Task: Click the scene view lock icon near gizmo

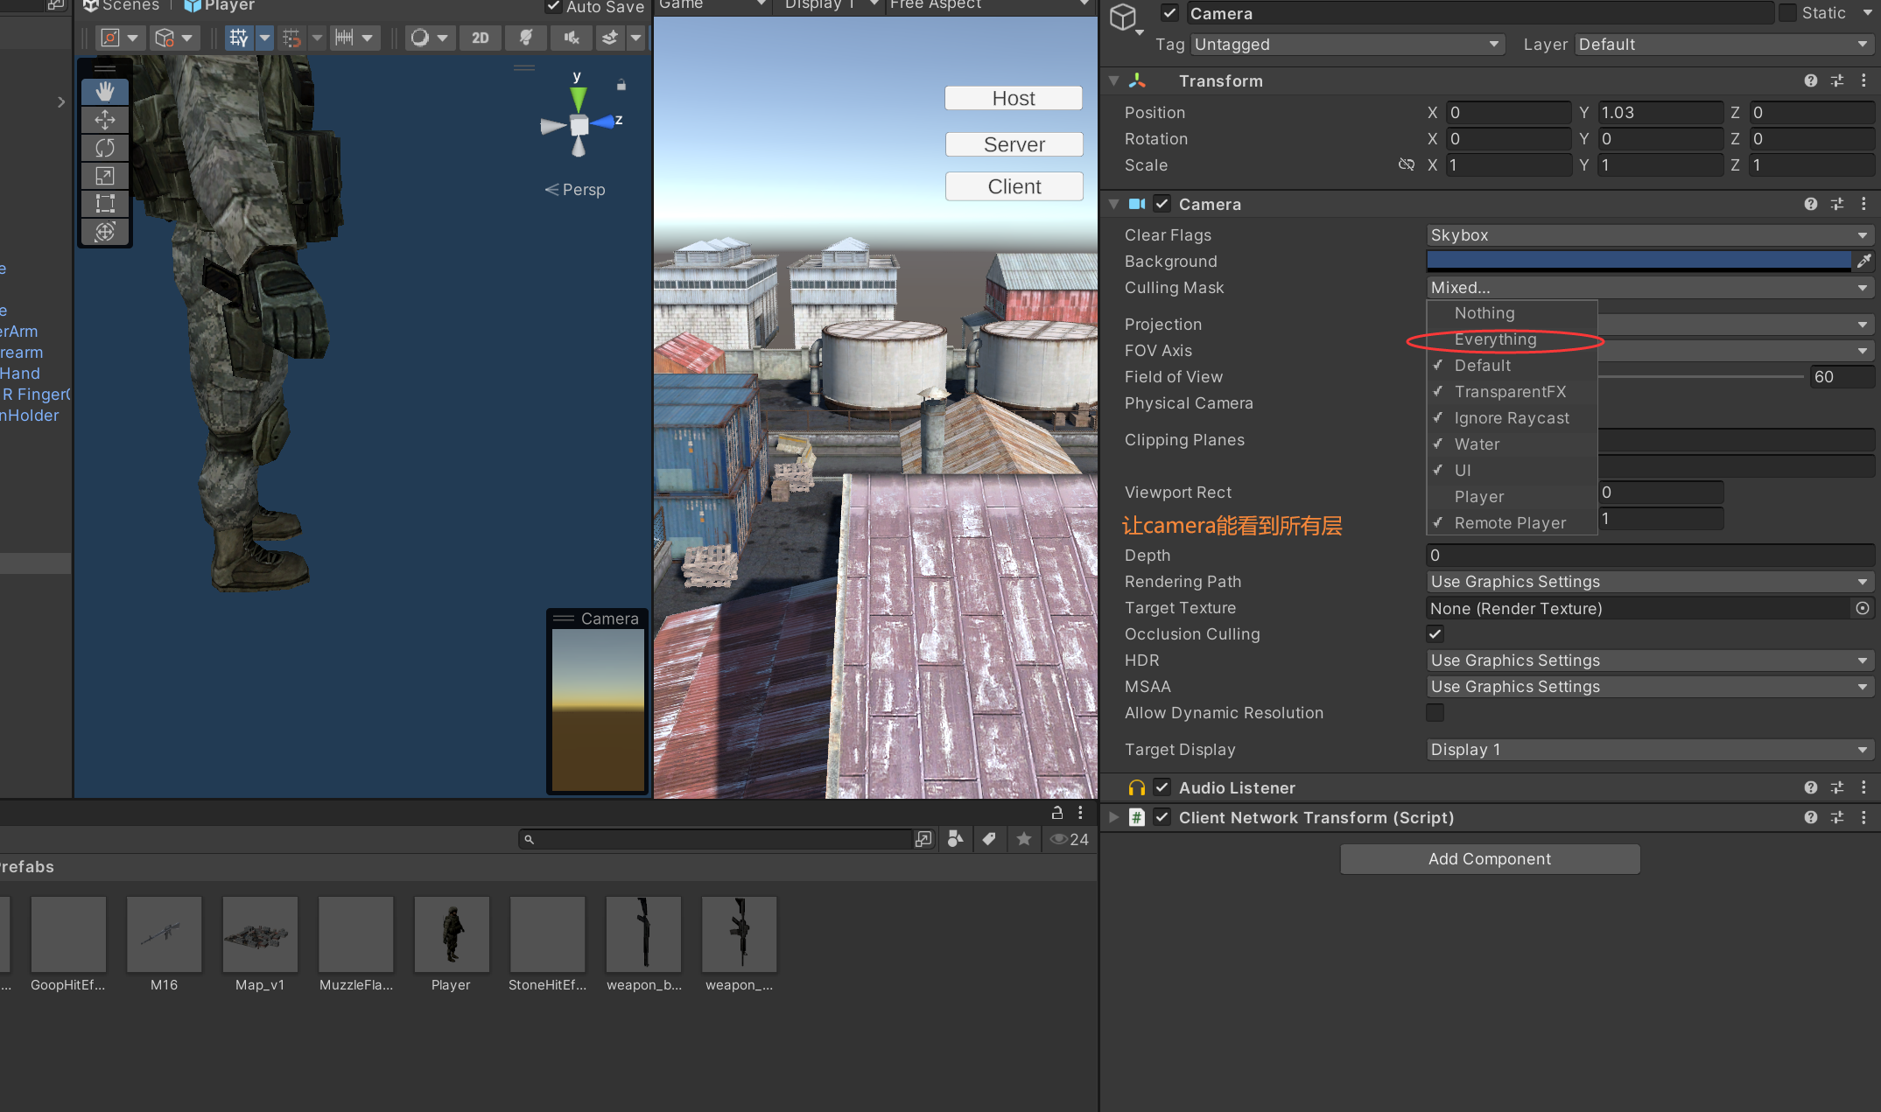Action: (621, 85)
